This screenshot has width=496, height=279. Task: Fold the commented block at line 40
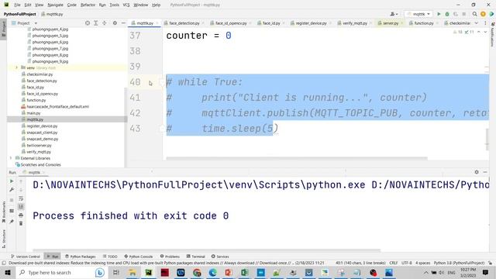[x=162, y=82]
